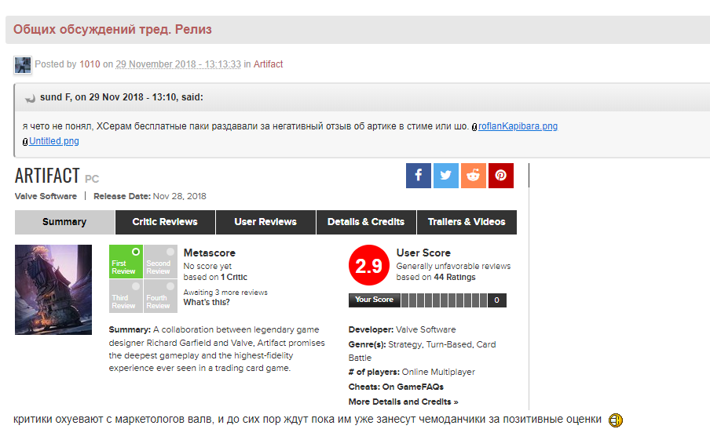Click the red 2.9 user score circle
This screenshot has width=710, height=440.
point(368,265)
